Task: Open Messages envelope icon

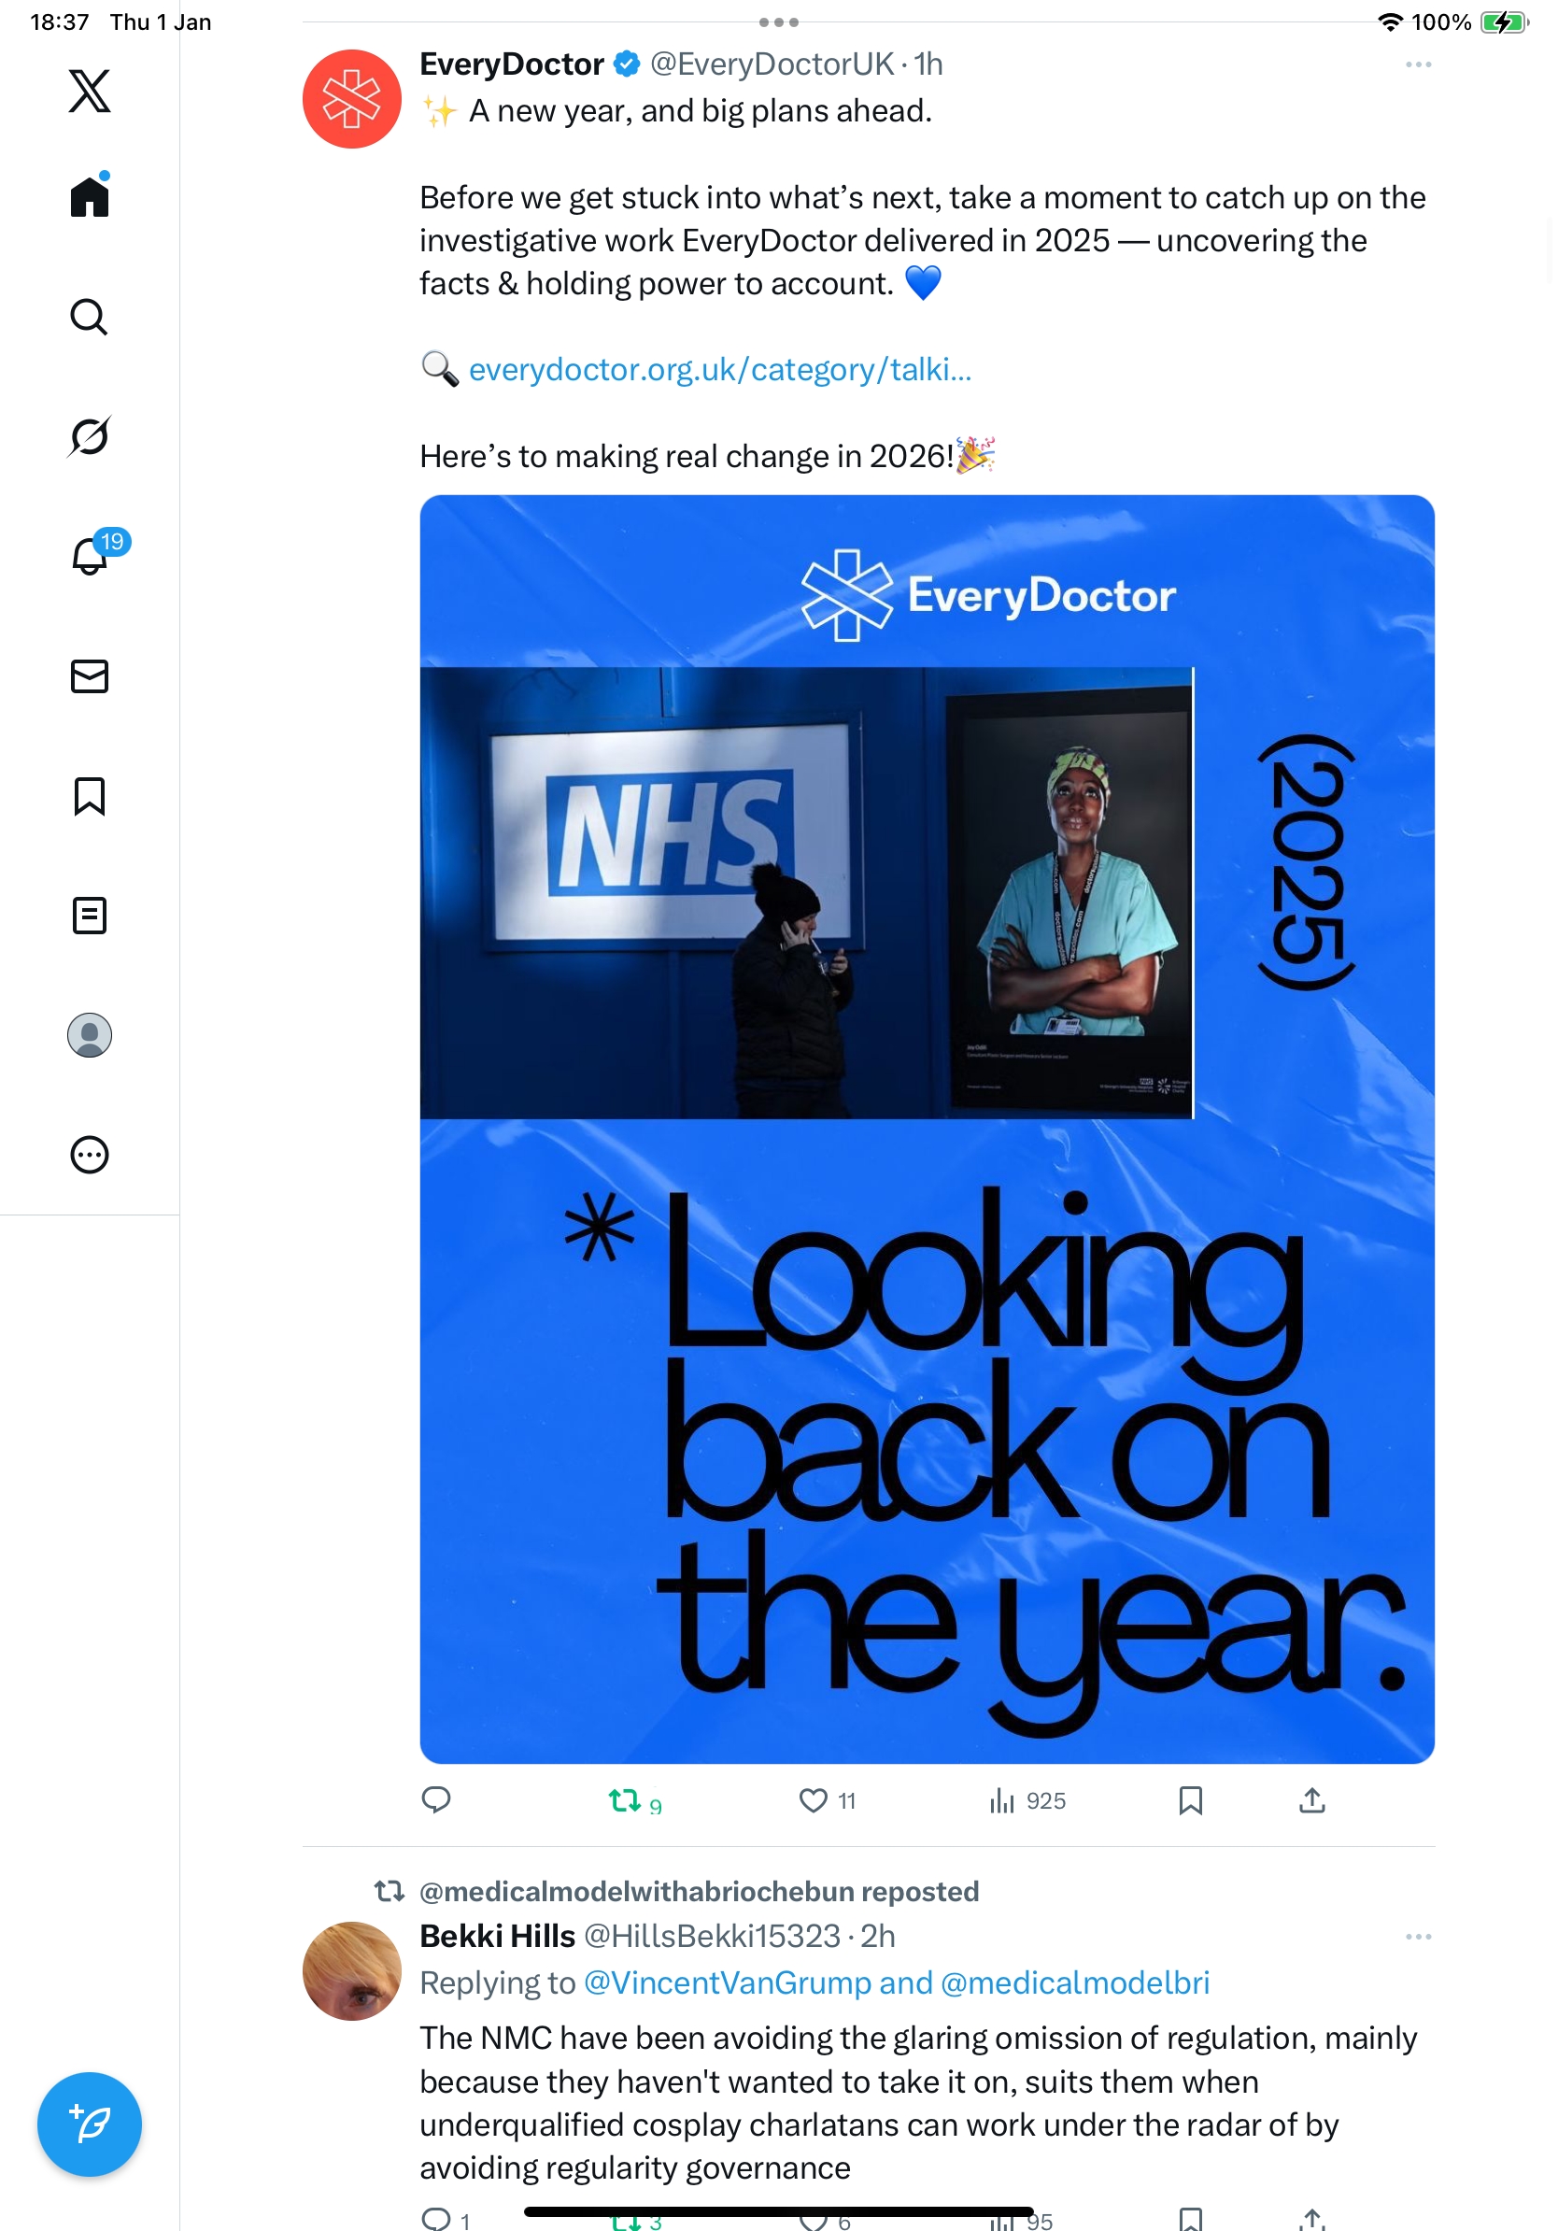Action: 90,676
